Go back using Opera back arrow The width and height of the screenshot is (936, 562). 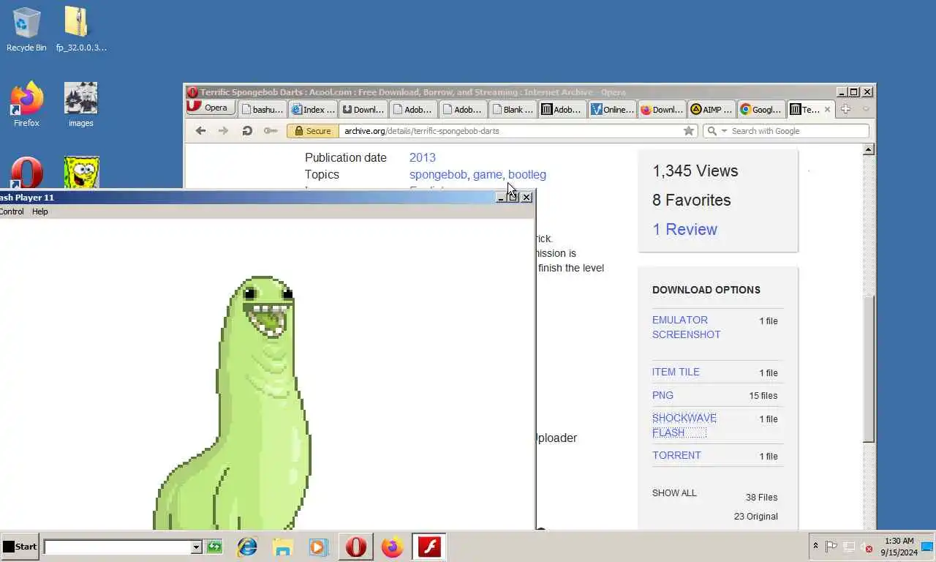coord(200,131)
